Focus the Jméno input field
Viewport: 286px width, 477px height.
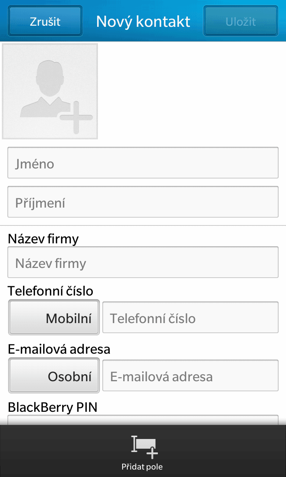tap(143, 163)
